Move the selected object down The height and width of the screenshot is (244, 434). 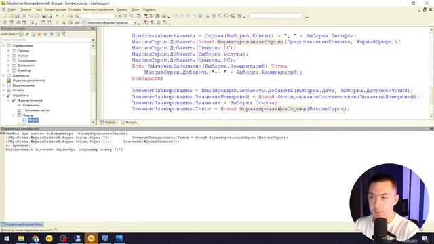(52, 34)
